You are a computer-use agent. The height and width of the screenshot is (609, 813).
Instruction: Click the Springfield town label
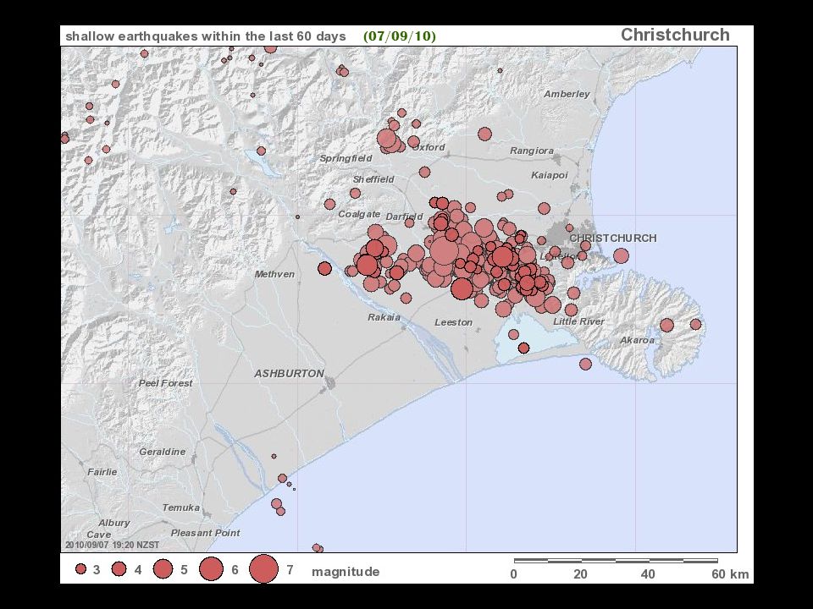(346, 158)
